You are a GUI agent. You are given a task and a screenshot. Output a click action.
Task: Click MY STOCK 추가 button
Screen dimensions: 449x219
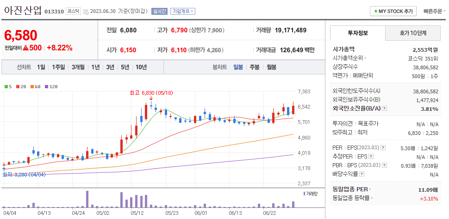pos(393,12)
